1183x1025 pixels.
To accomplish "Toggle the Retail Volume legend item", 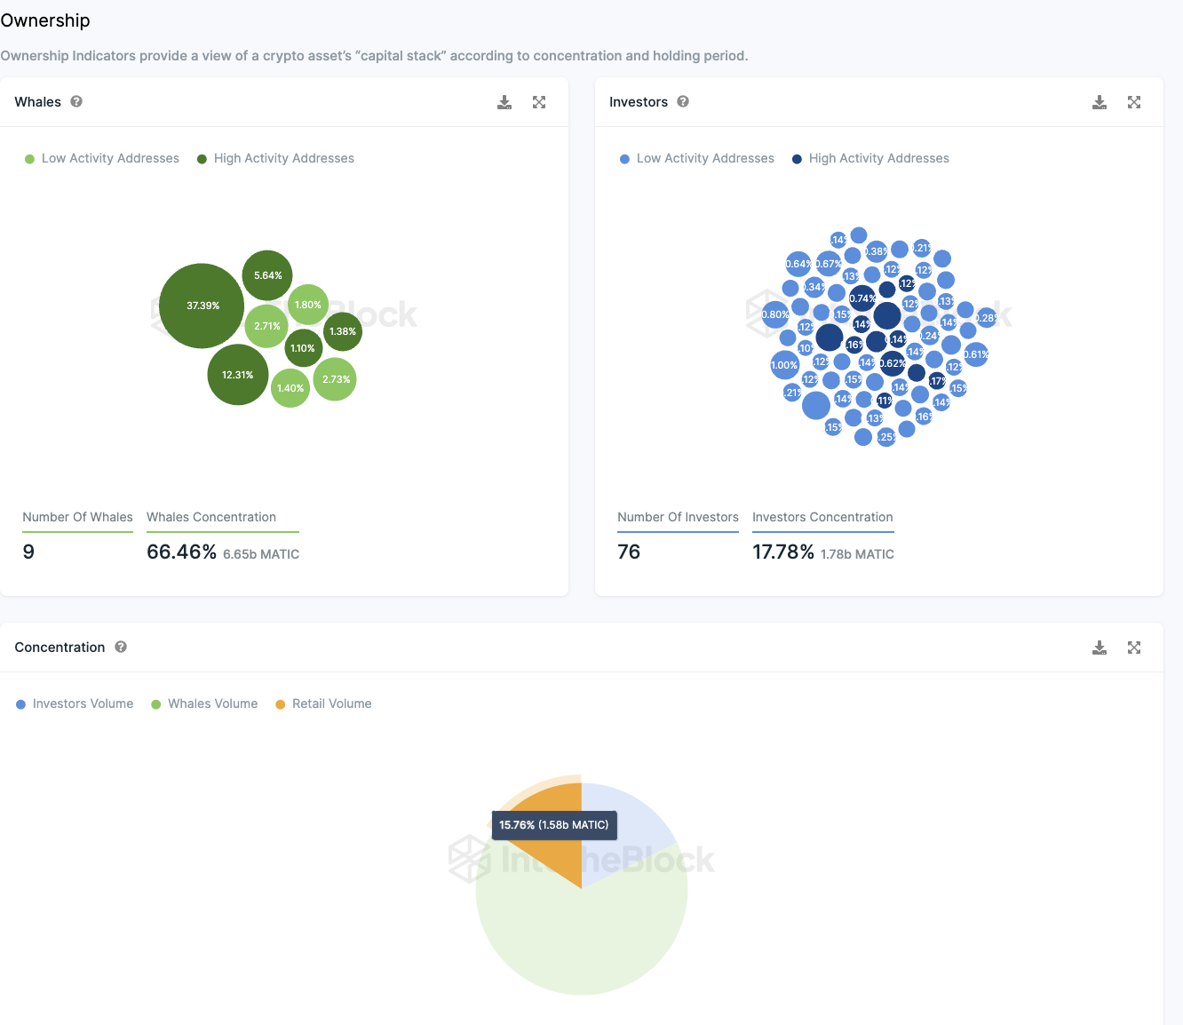I will tap(323, 703).
